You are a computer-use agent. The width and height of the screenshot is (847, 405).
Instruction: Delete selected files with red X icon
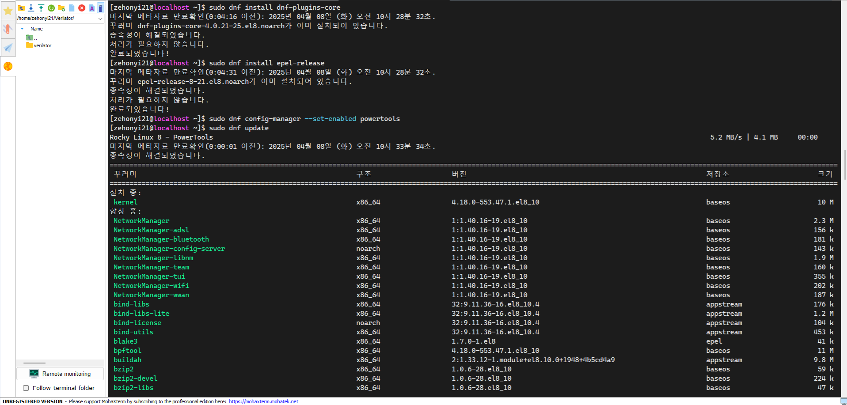82,8
